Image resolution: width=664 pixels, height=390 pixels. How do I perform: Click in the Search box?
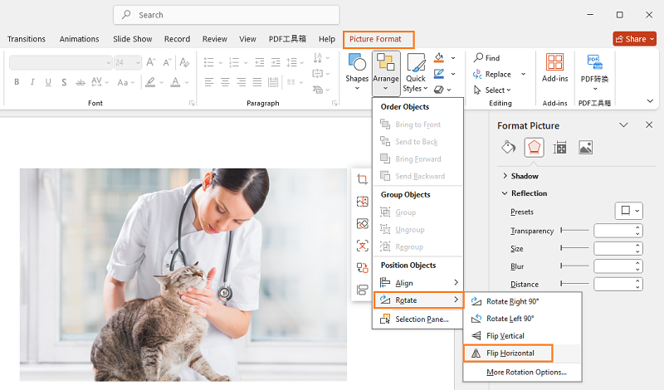coord(226,15)
